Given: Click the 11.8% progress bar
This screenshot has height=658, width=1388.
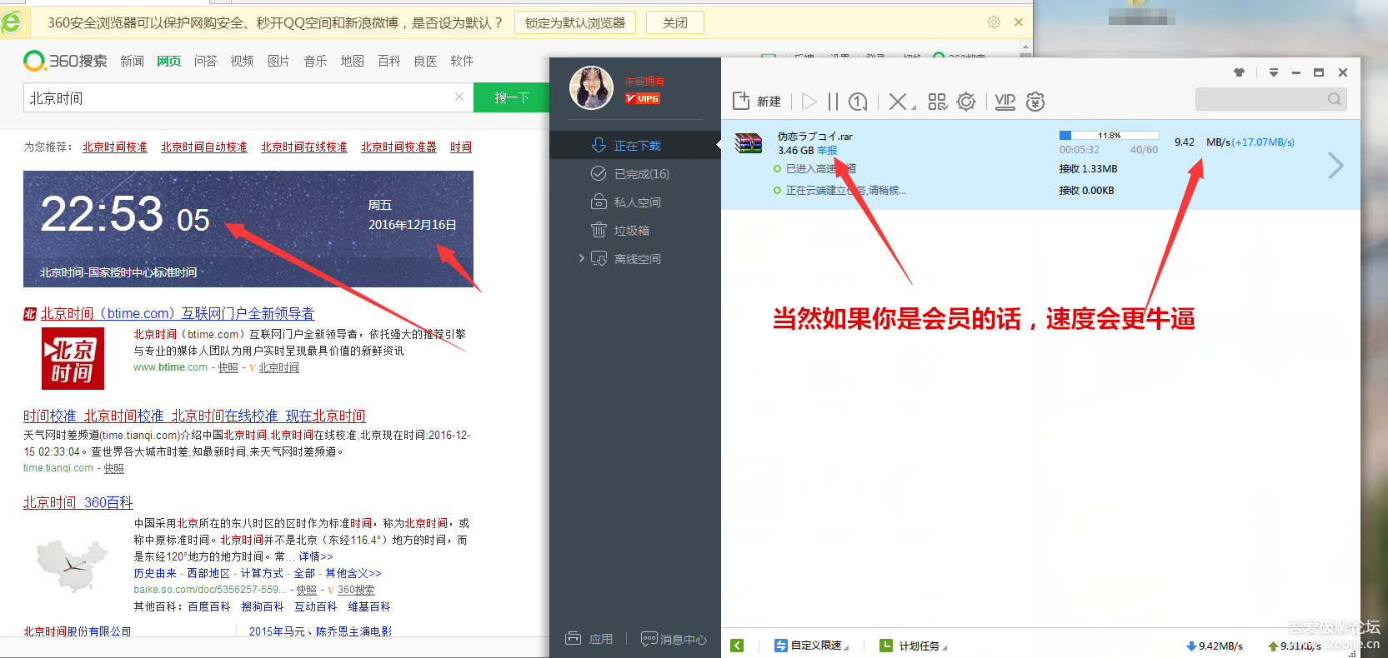Looking at the screenshot, I should (1109, 135).
